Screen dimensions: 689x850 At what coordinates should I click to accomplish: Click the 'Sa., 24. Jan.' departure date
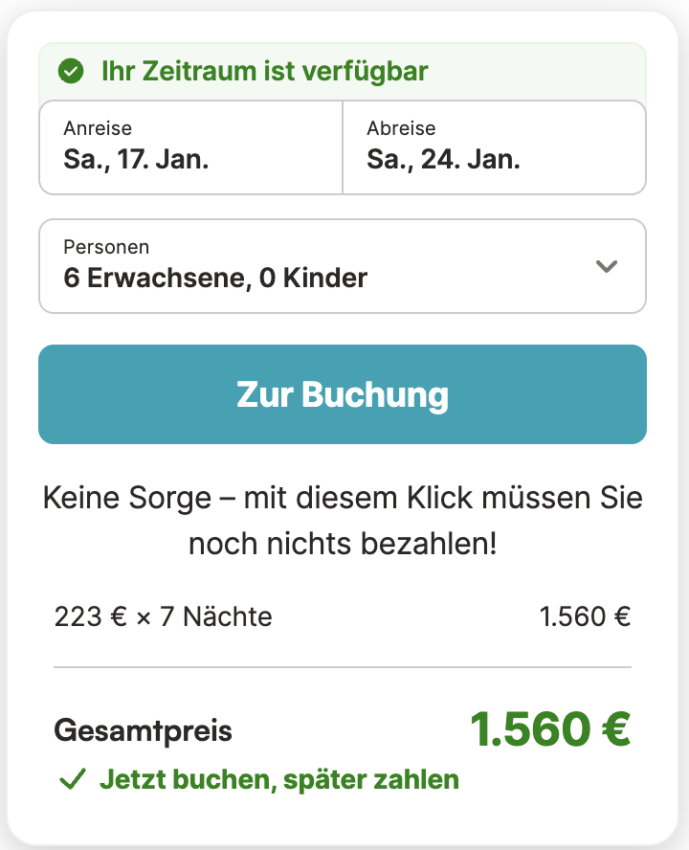443,160
